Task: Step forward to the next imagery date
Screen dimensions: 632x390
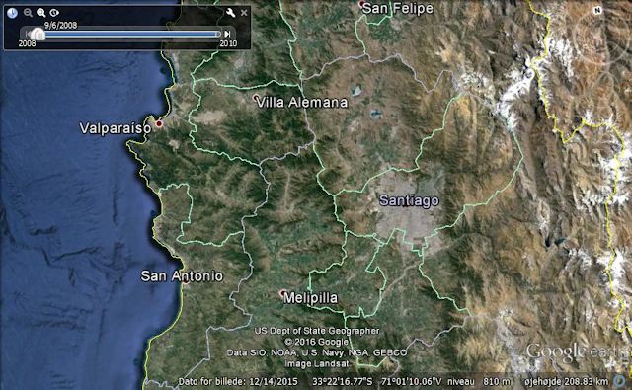Action: (227, 34)
